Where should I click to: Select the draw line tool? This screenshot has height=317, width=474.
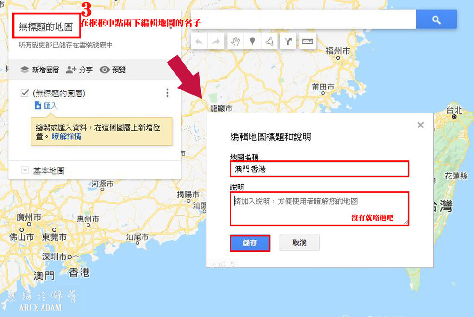tap(269, 41)
